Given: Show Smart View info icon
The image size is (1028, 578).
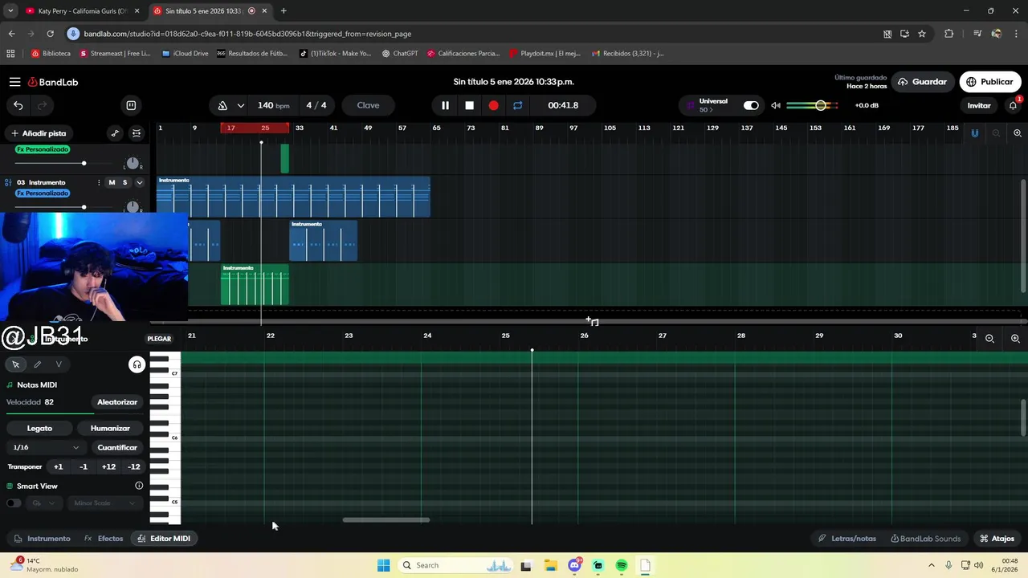Looking at the screenshot, I should 139,486.
